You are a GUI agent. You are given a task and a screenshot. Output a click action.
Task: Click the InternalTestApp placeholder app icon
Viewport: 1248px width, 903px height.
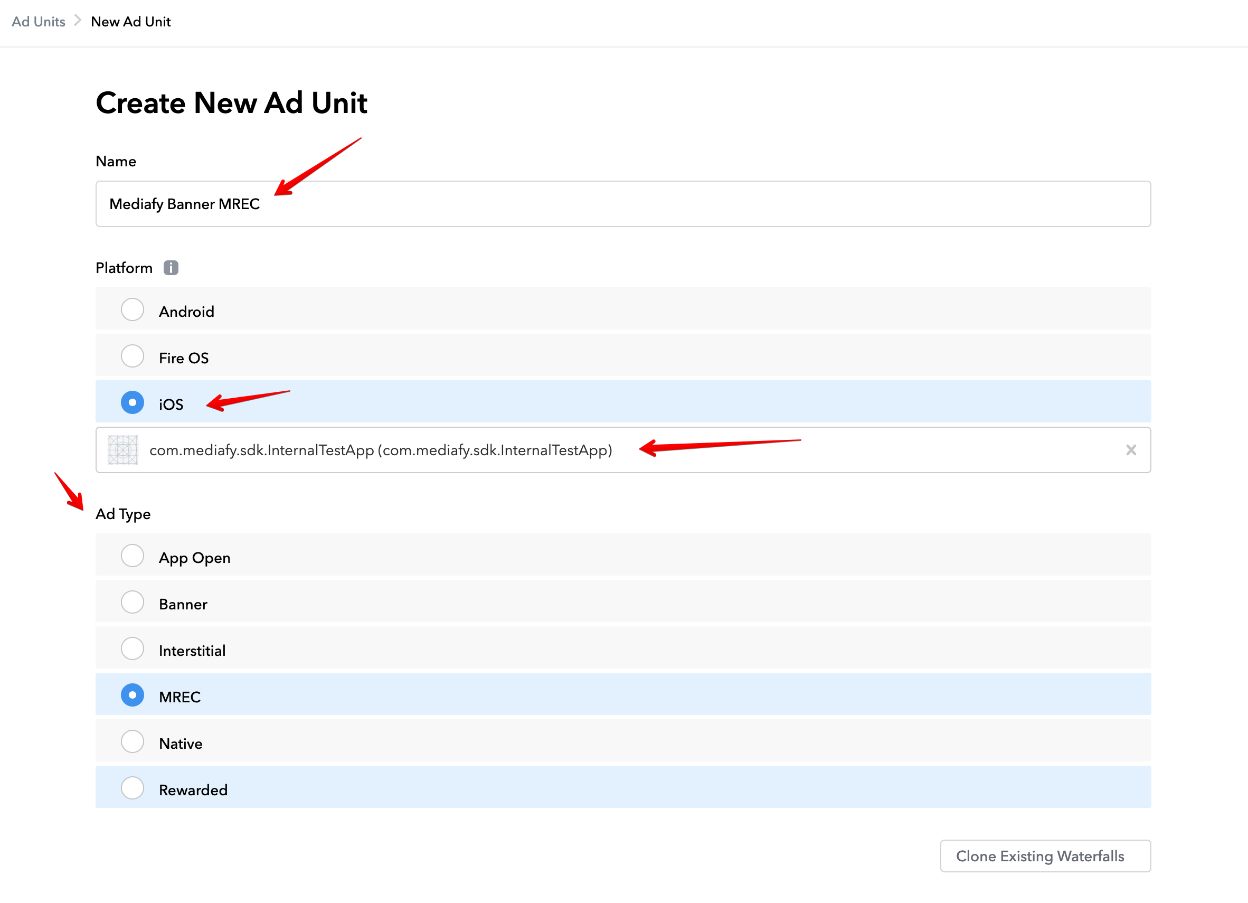pos(122,450)
